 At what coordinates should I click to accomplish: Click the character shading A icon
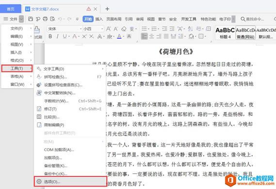[x=129, y=36]
